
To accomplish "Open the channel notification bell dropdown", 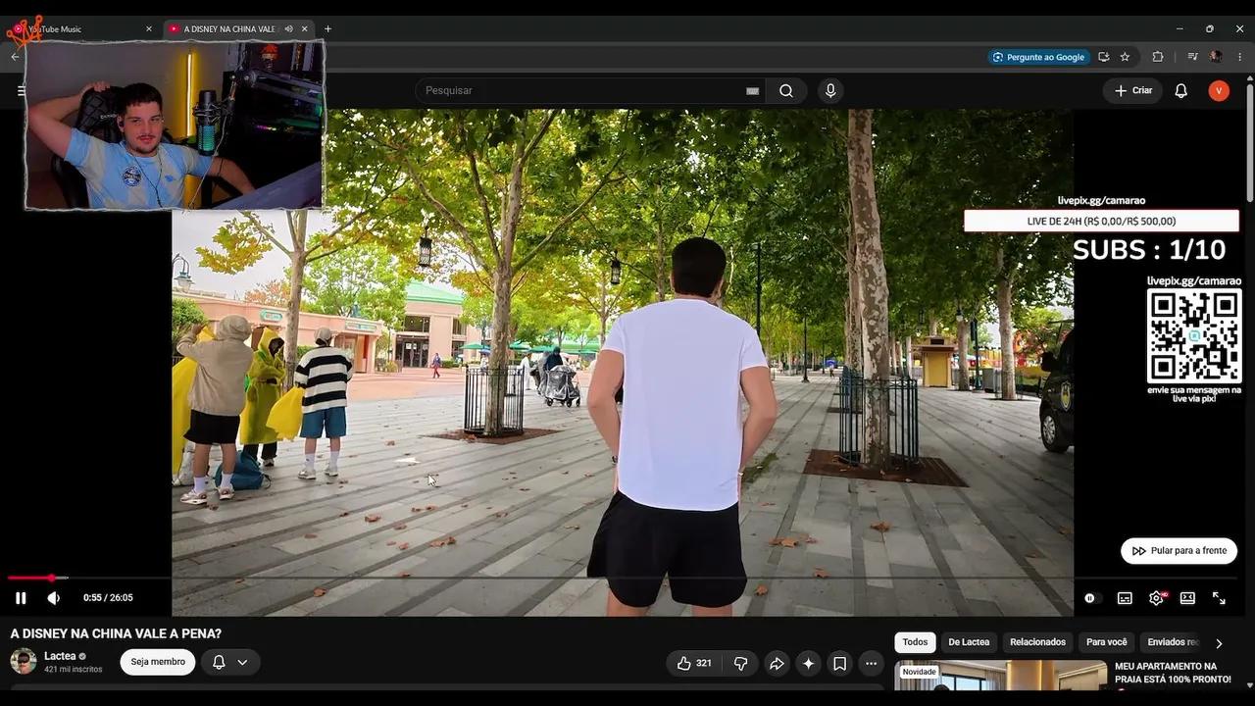I will pyautogui.click(x=230, y=662).
